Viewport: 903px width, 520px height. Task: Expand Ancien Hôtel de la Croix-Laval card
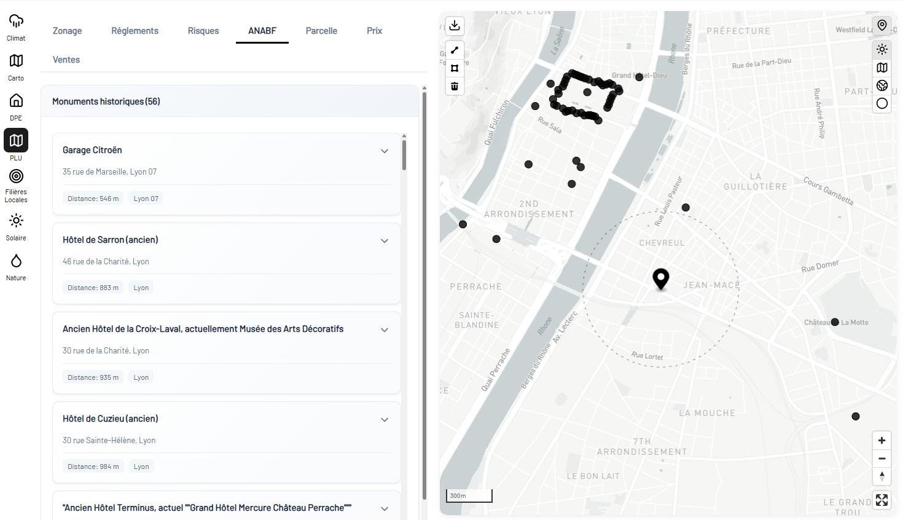point(385,330)
